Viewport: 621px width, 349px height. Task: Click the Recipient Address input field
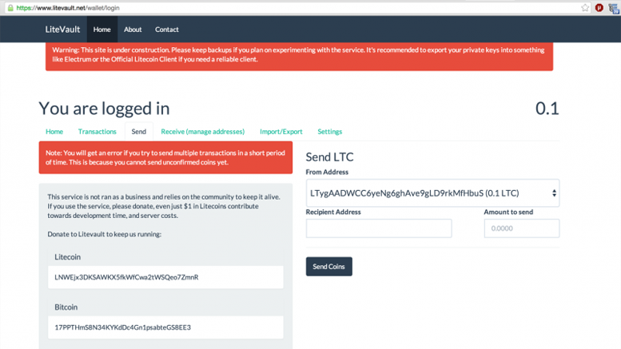pos(379,228)
